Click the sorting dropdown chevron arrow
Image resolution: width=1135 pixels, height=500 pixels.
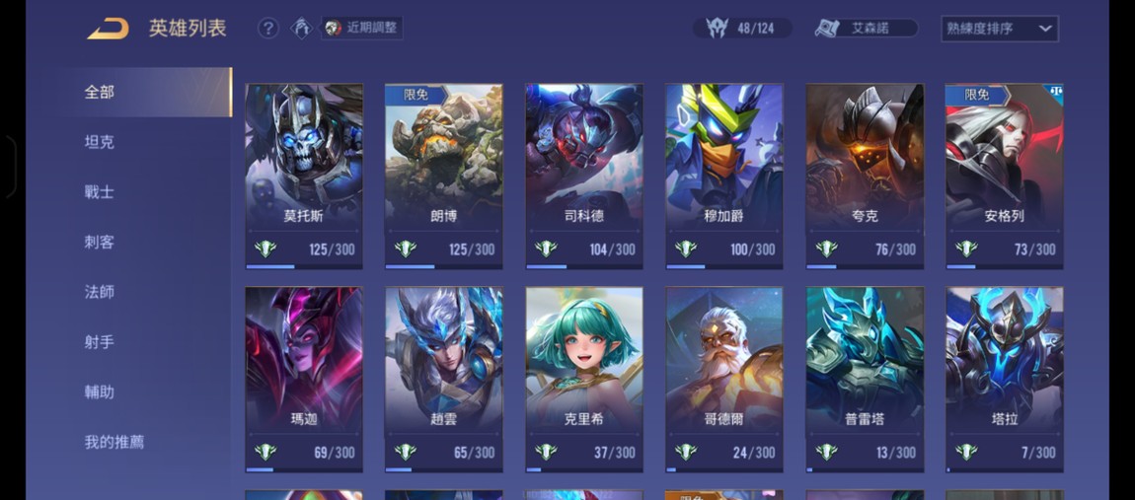pyautogui.click(x=1044, y=29)
